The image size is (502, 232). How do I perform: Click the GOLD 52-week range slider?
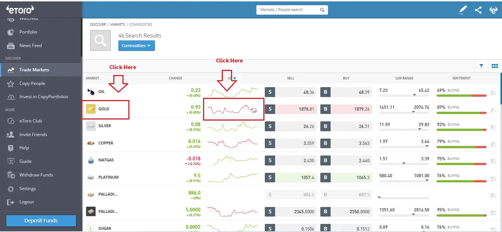point(404,112)
